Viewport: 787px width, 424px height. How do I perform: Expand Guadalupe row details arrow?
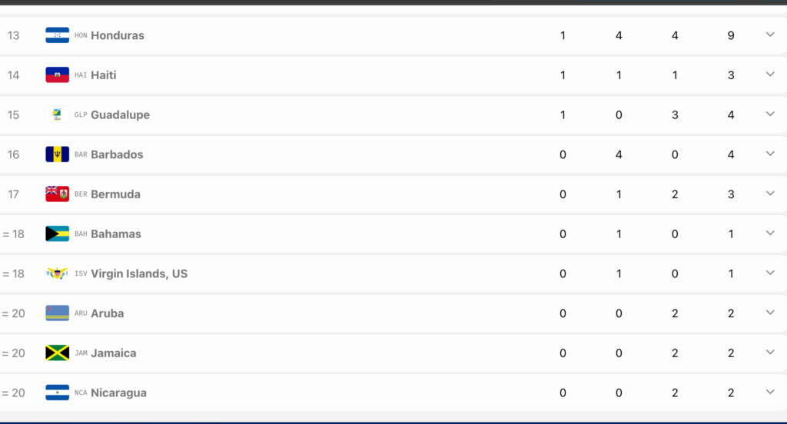click(x=770, y=114)
